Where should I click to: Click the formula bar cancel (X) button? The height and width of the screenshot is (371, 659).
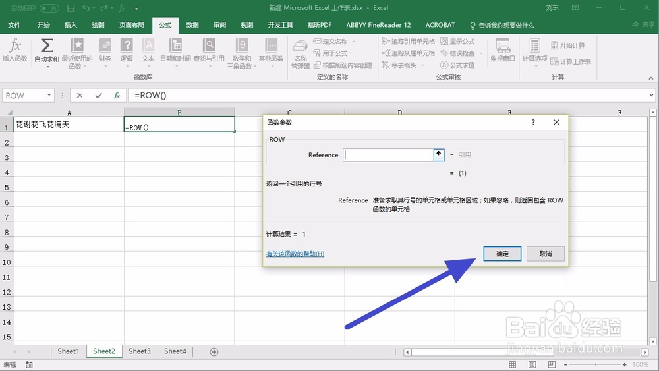coord(80,96)
